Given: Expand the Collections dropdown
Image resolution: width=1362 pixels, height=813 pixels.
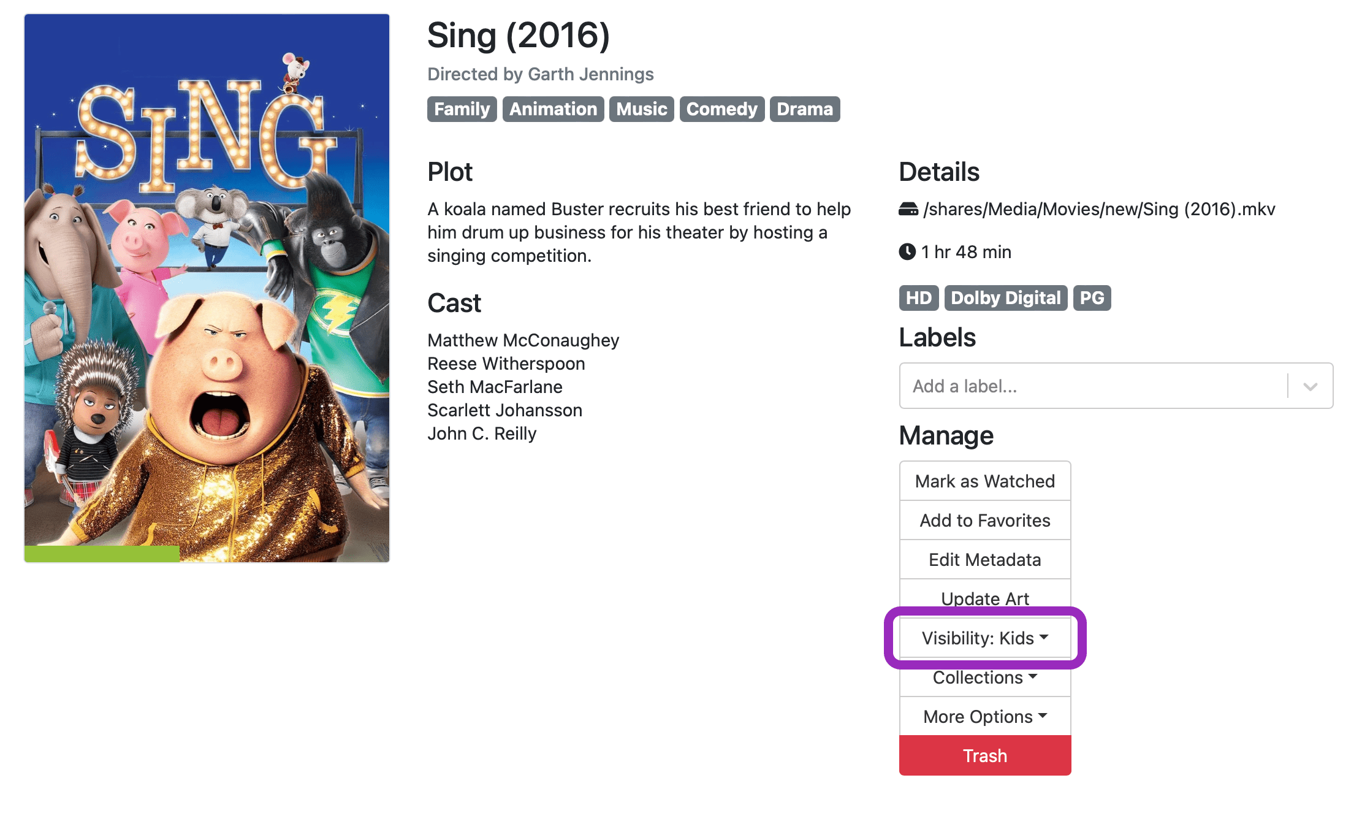Looking at the screenshot, I should pos(984,677).
